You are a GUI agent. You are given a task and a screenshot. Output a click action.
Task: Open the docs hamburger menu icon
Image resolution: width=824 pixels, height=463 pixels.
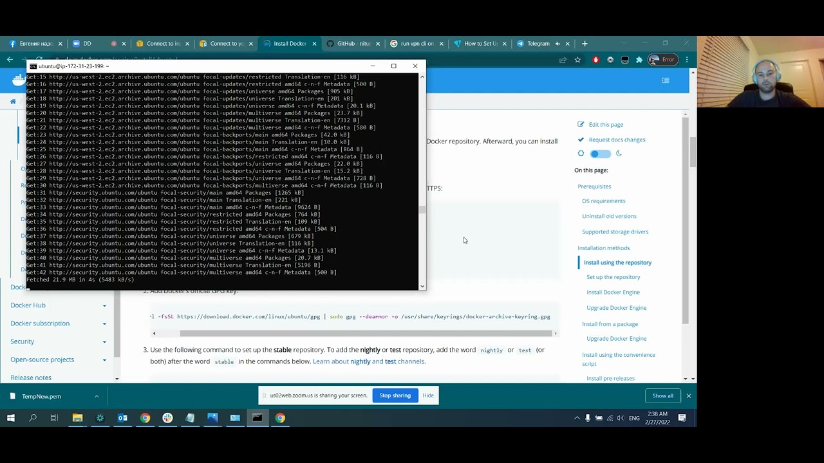coord(665,80)
